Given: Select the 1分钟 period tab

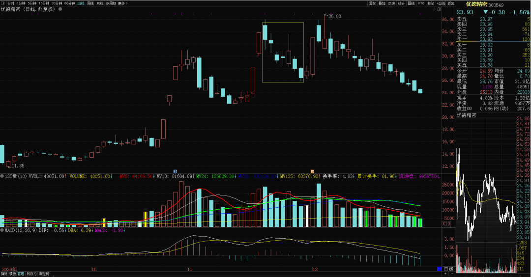Looking at the screenshot, I should pyautogui.click(x=21, y=3).
